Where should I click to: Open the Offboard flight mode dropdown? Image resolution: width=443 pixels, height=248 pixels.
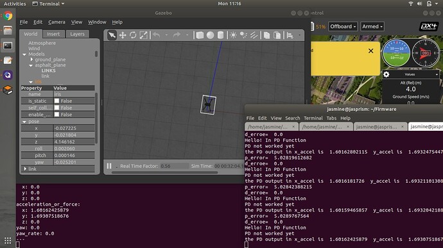343,26
